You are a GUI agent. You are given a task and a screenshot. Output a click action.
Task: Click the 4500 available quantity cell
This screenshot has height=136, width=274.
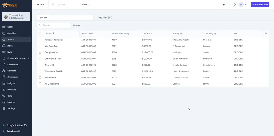(x=114, y=40)
